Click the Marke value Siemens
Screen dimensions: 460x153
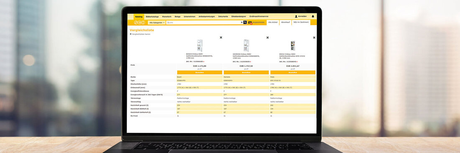(227, 77)
